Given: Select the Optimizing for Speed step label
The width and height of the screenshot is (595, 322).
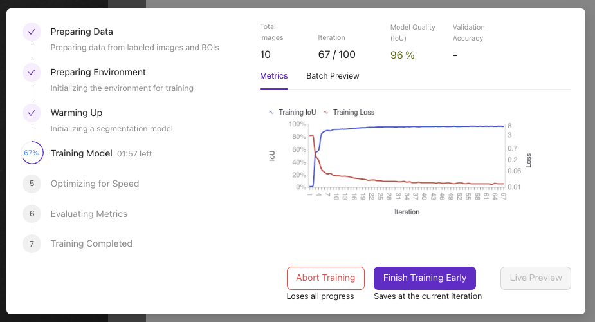Looking at the screenshot, I should pos(95,184).
